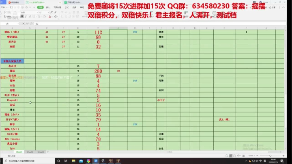The height and width of the screenshot is (164, 292).
Task: Click the Task View icon on taskbar
Action: (x=66, y=161)
